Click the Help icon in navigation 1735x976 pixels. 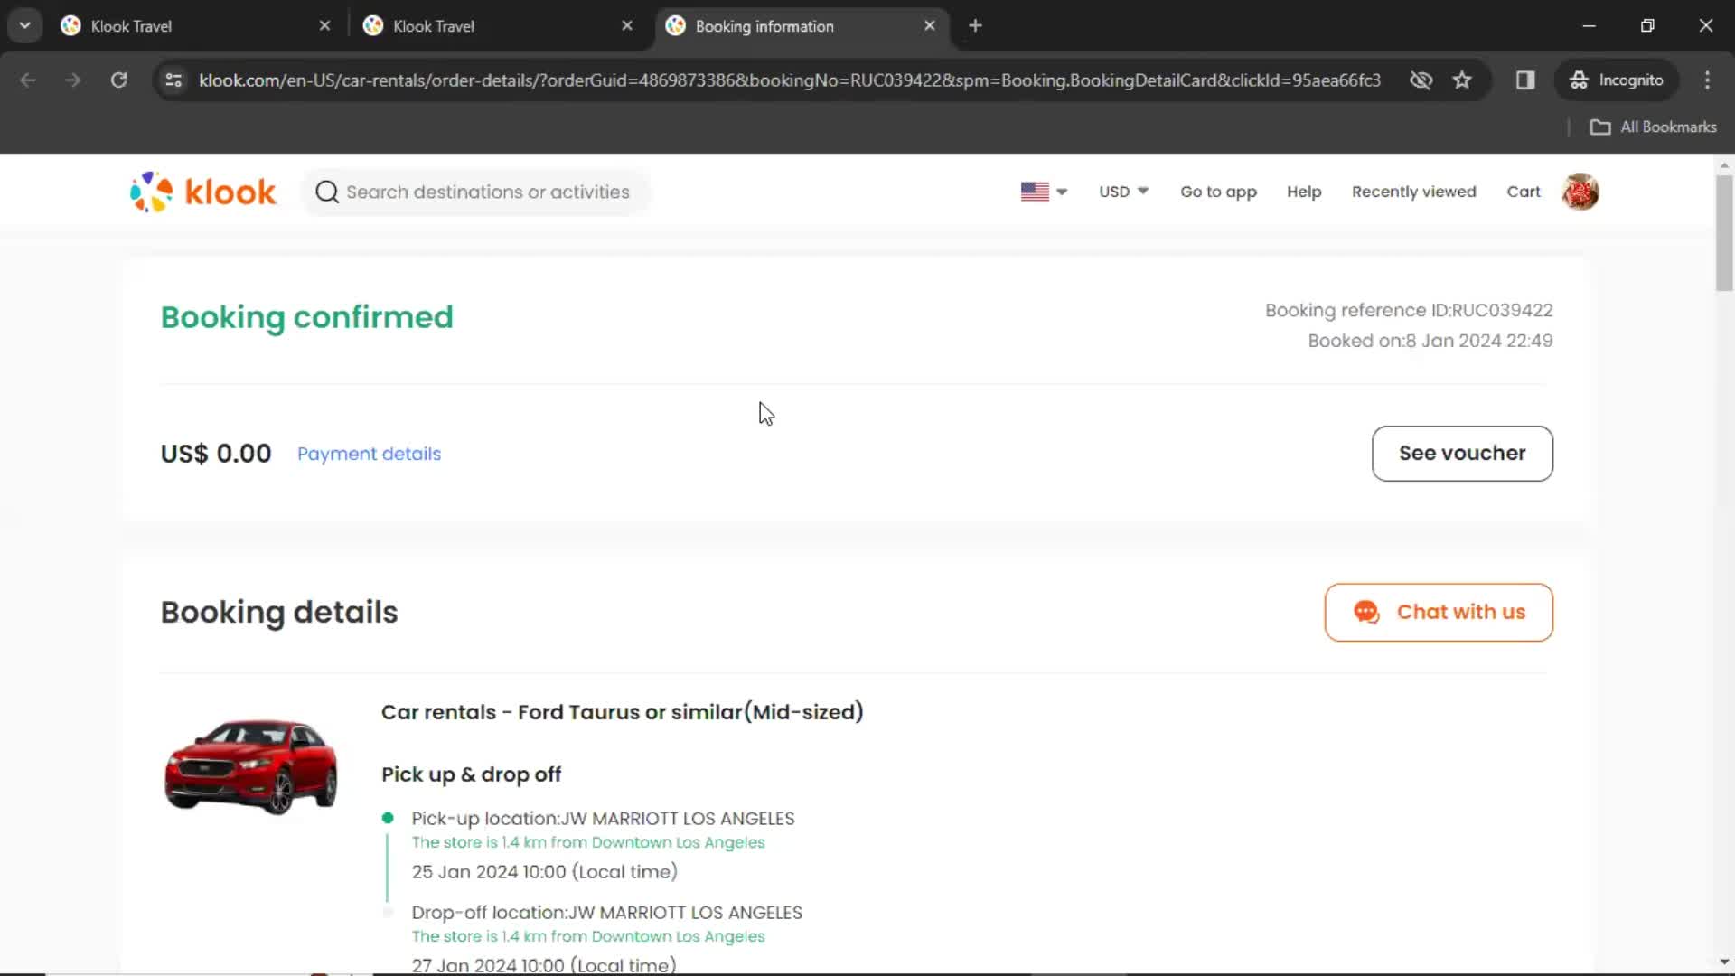click(1304, 192)
